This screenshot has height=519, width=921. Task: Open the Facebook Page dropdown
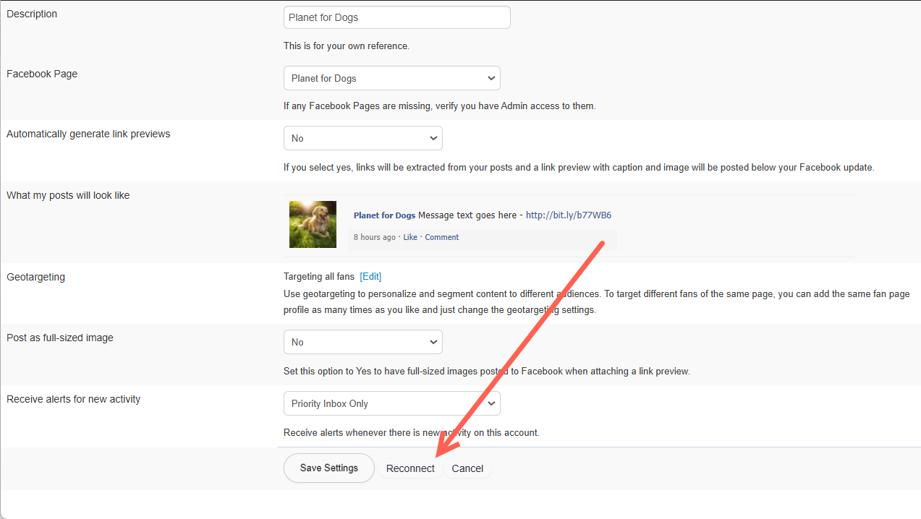(x=392, y=78)
